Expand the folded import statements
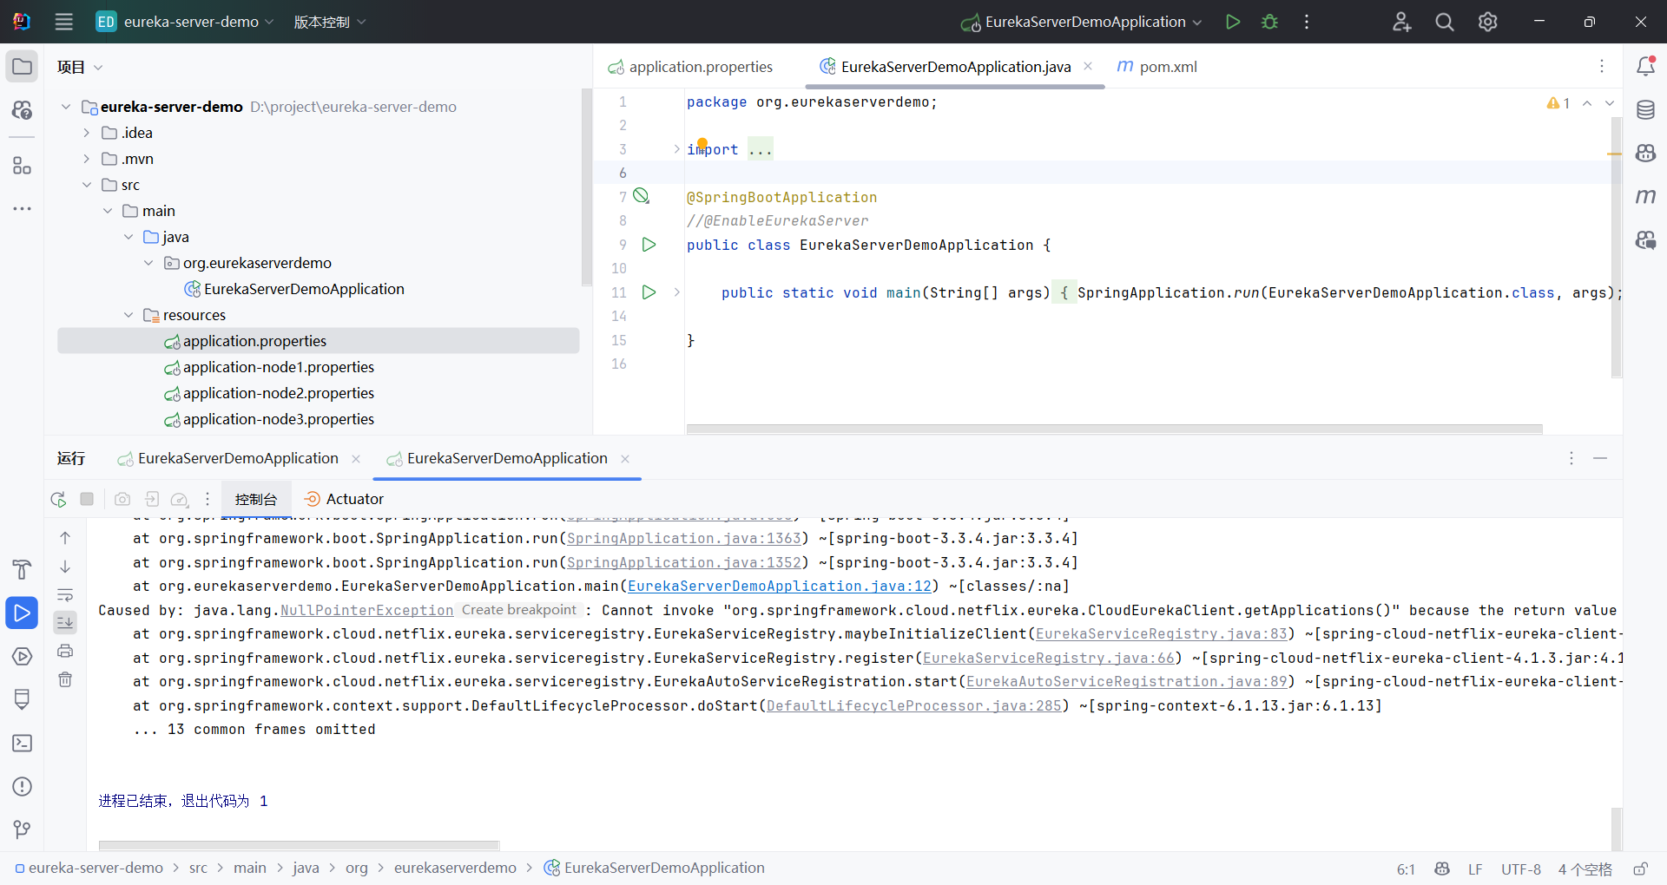Screen dimensions: 1667x885 coord(677,149)
